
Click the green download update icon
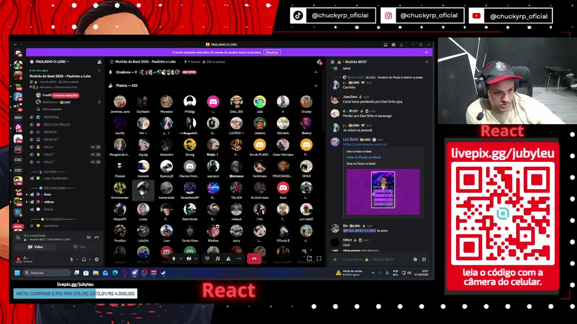(x=401, y=45)
